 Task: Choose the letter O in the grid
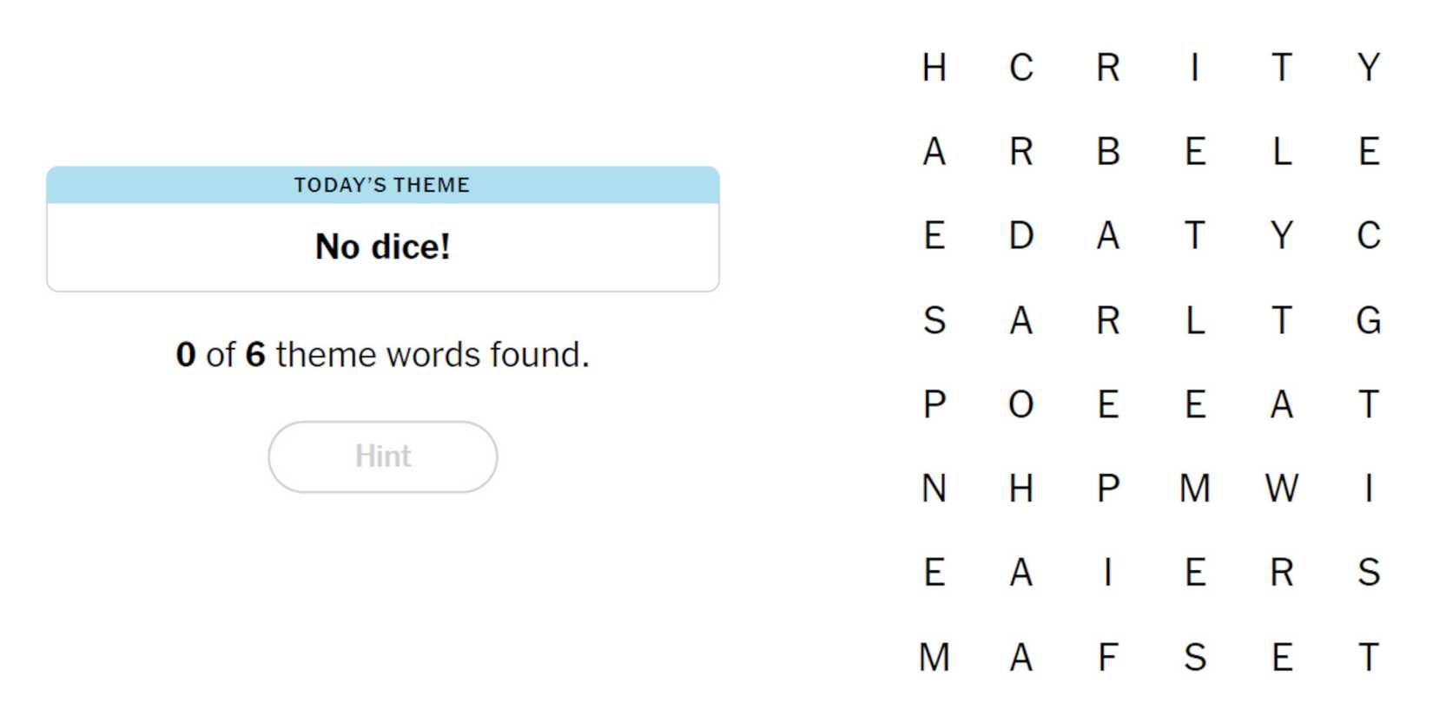click(x=1020, y=404)
